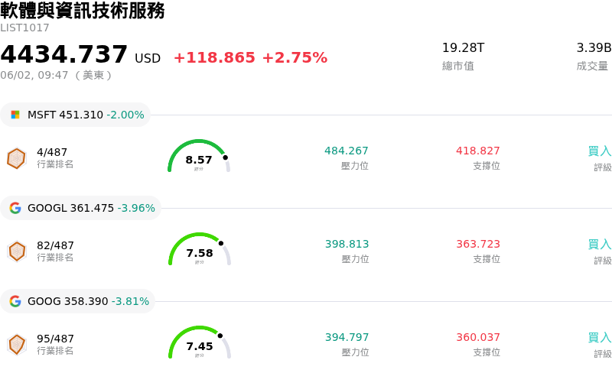Click the Google logo icon next to GOOG

(15, 301)
